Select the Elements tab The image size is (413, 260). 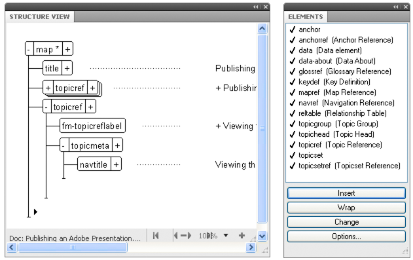click(x=306, y=16)
